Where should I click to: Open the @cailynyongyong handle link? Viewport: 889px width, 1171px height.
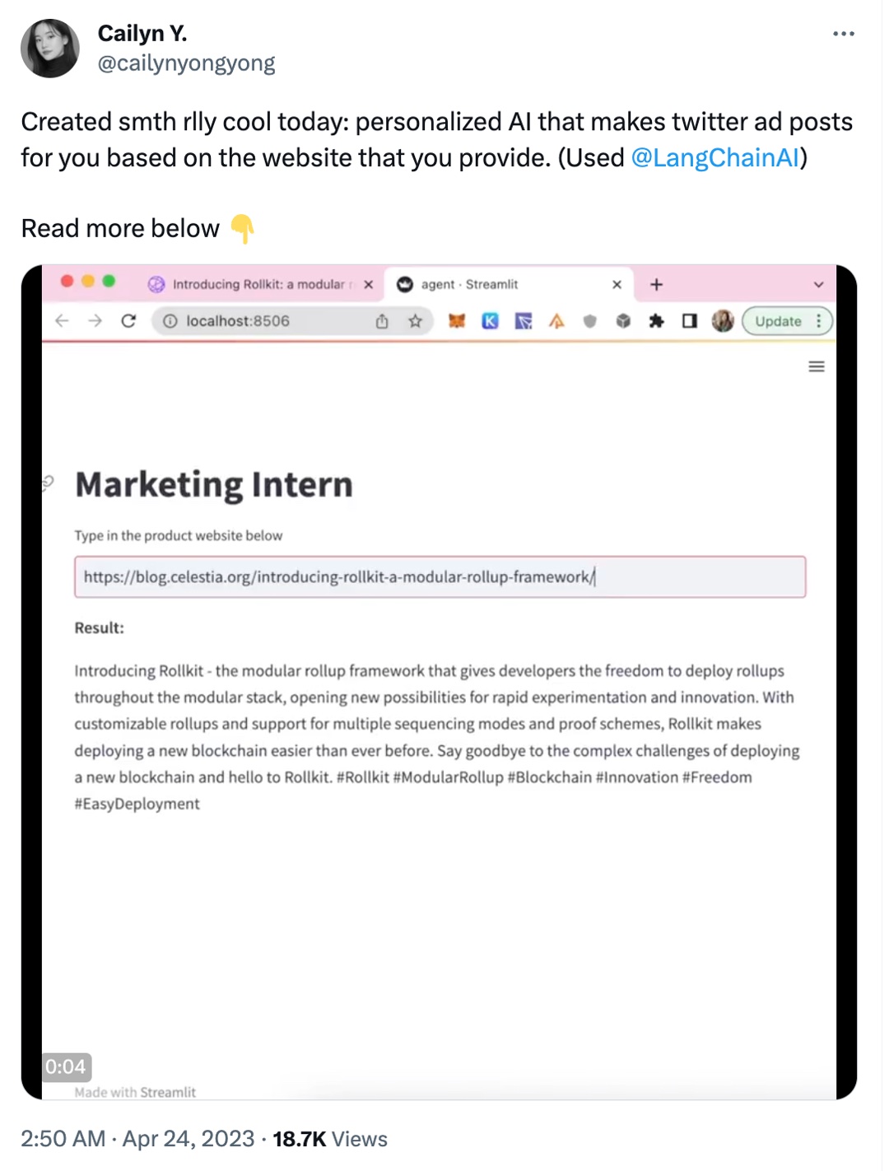pos(186,63)
